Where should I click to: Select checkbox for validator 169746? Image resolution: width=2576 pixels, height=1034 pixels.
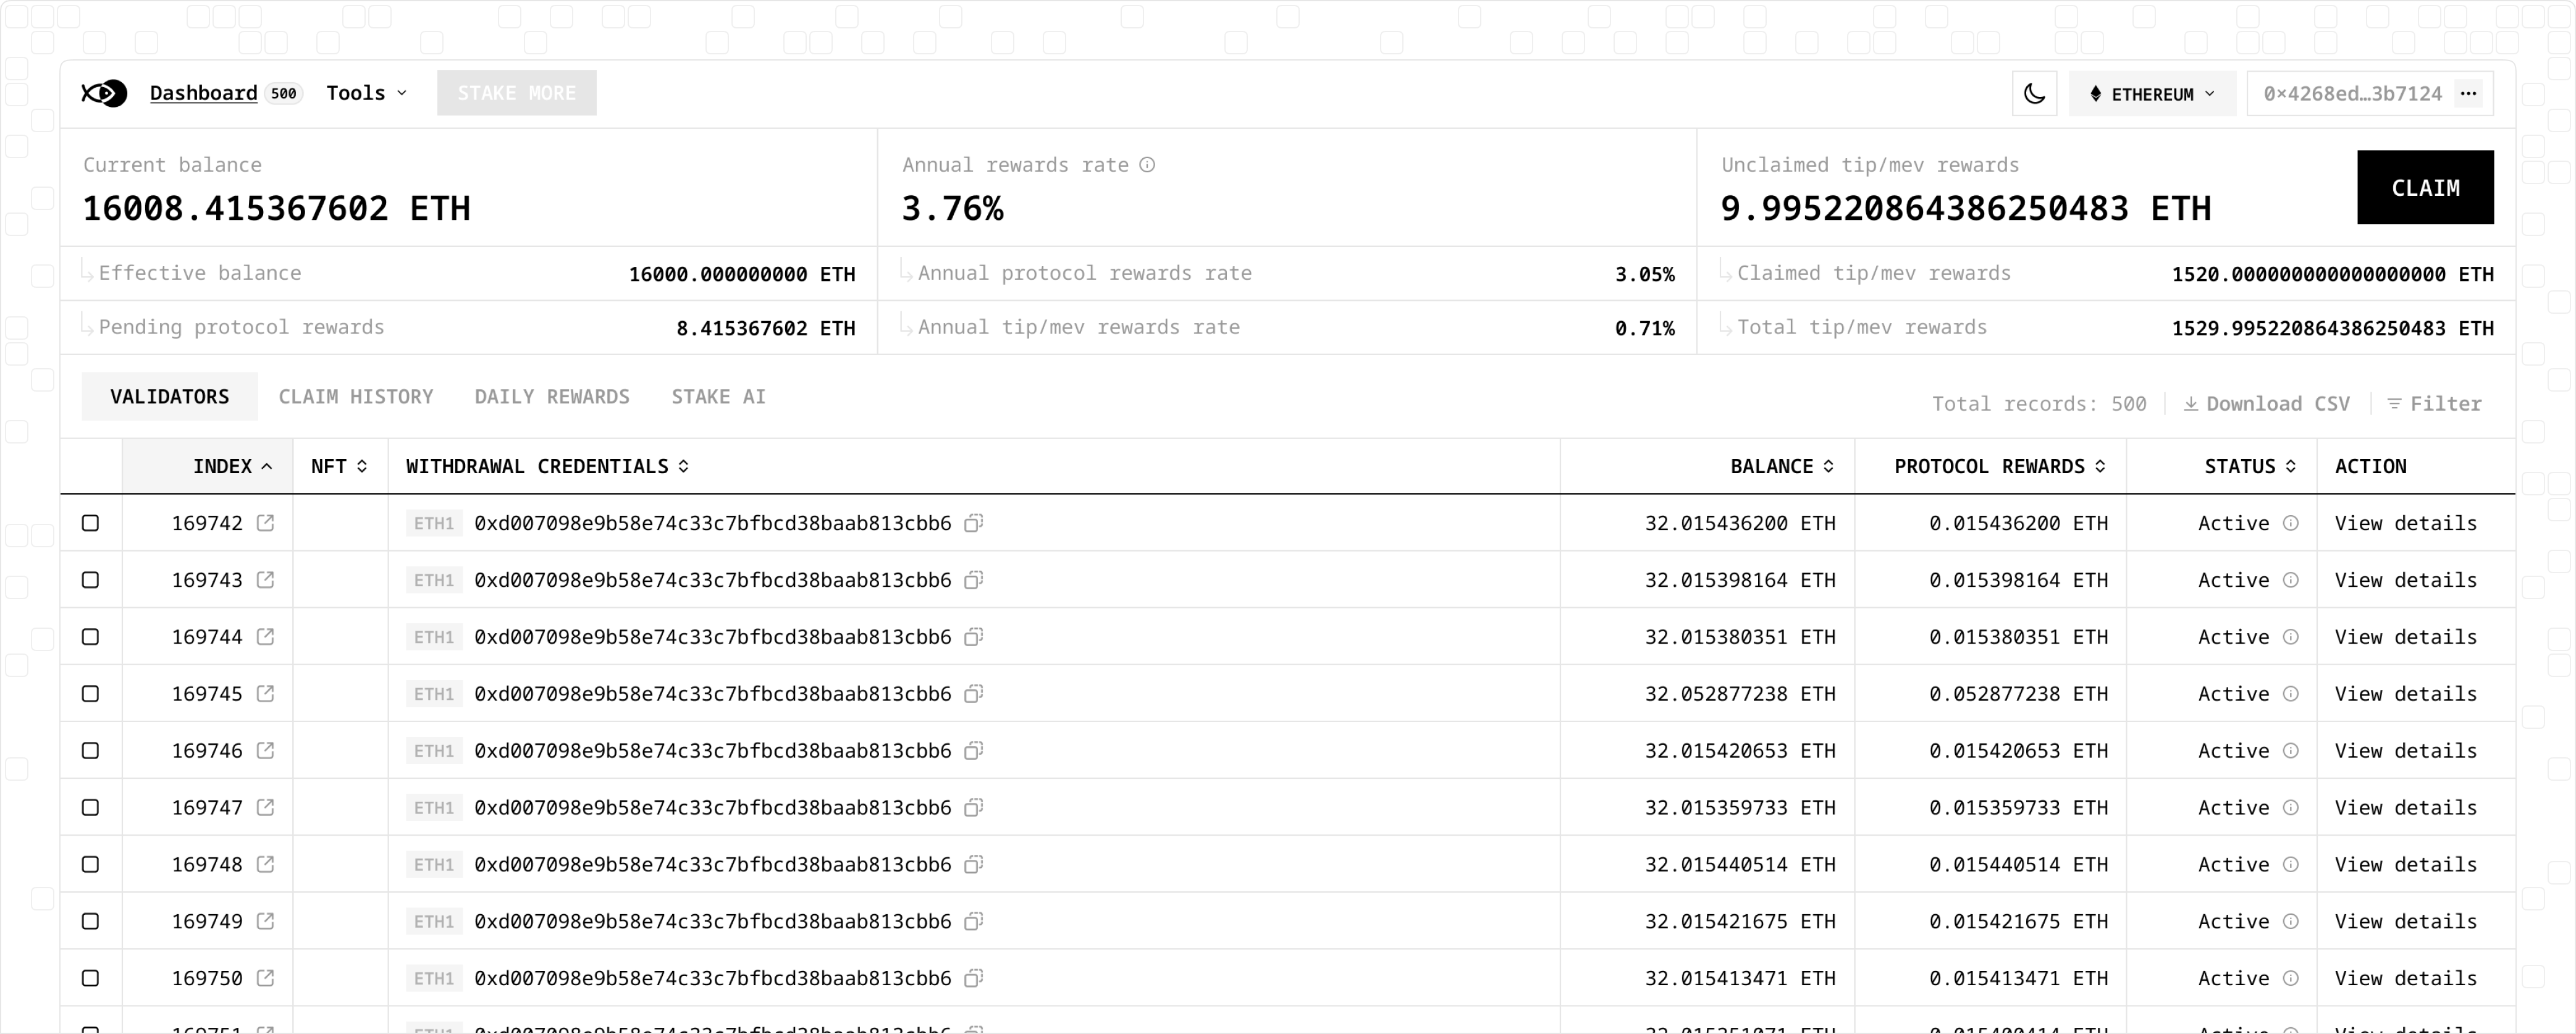pos(91,751)
